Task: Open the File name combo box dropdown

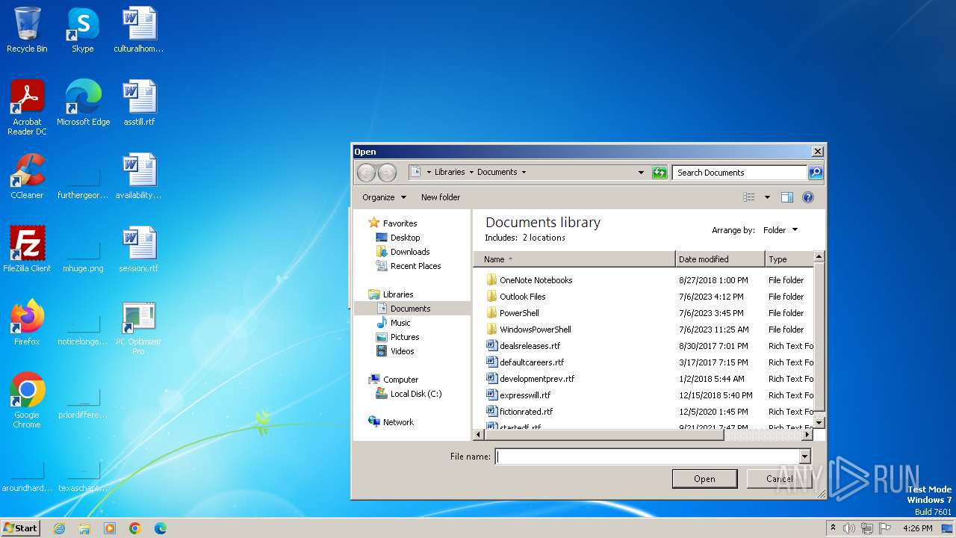Action: [x=804, y=457]
